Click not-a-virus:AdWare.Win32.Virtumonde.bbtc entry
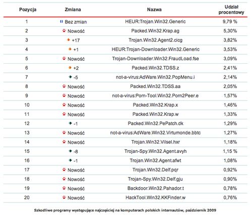 (155, 133)
